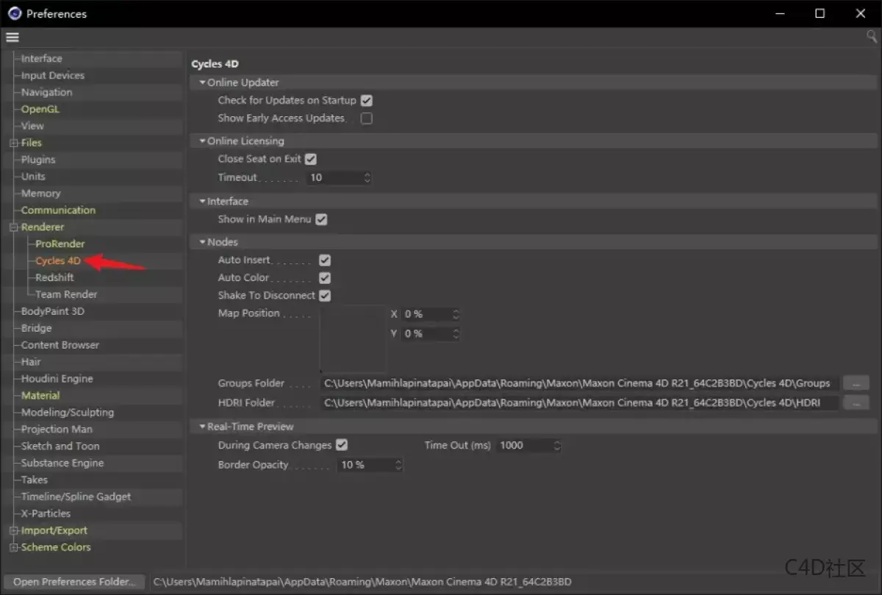Expand the Import/Export category

[x=13, y=530]
